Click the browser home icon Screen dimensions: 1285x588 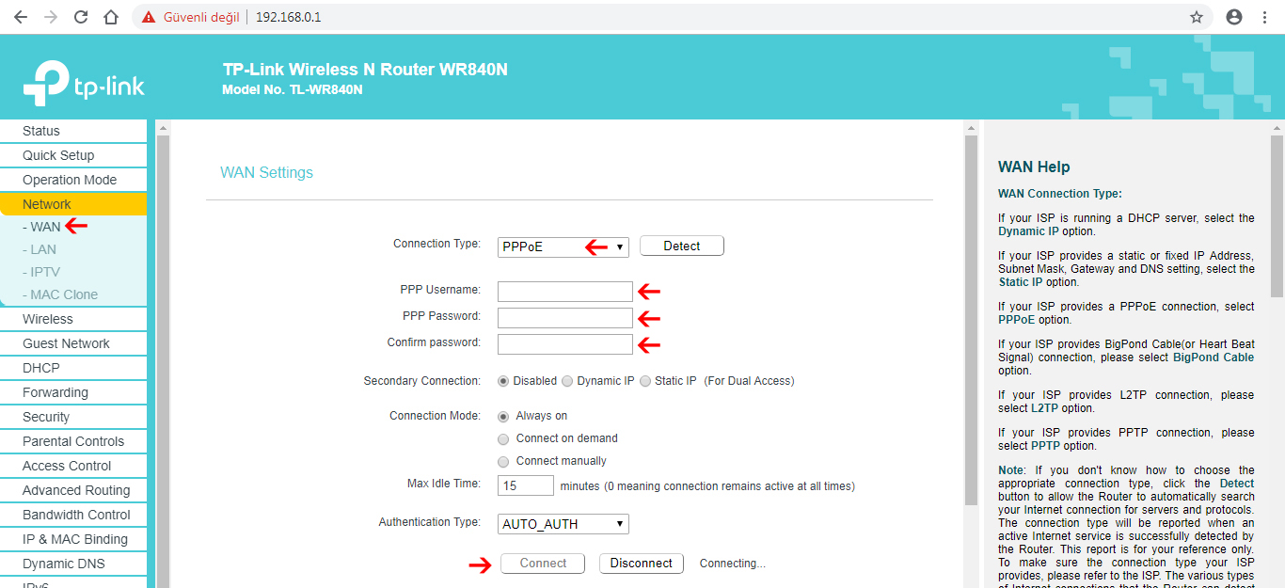pyautogui.click(x=111, y=17)
